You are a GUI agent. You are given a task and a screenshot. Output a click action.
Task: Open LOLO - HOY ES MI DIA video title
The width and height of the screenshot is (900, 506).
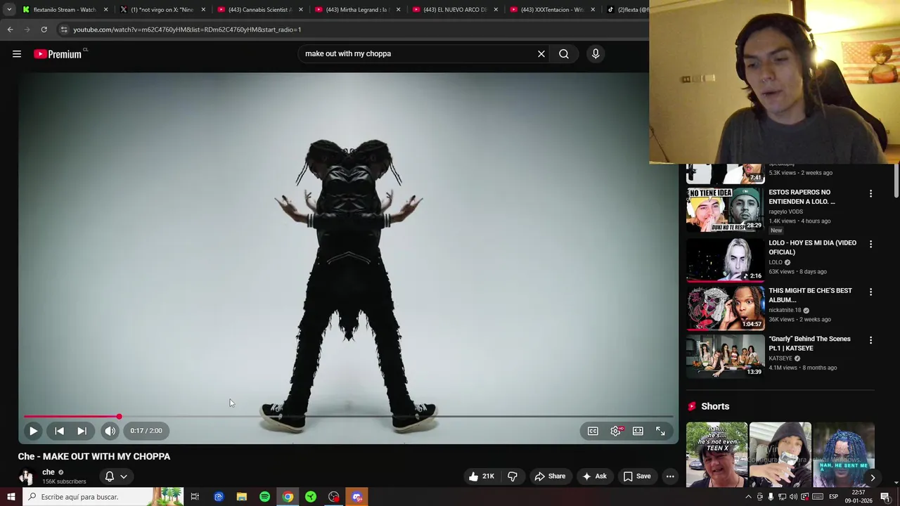(812, 247)
